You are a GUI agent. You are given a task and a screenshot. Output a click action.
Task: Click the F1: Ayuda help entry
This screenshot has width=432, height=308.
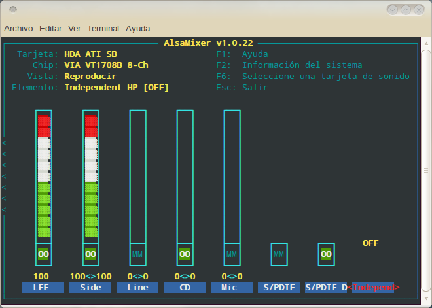click(242, 54)
